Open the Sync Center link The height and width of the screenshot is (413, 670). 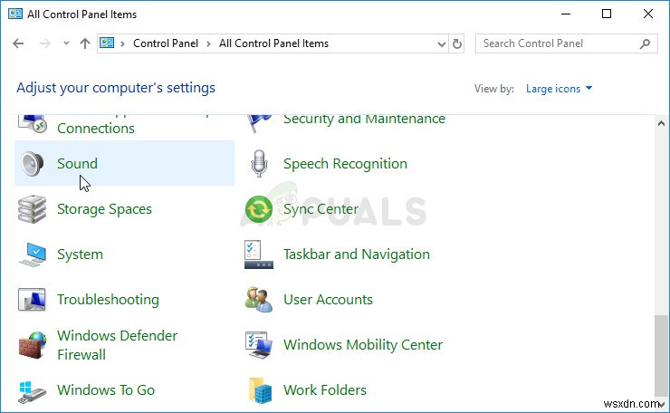321,209
